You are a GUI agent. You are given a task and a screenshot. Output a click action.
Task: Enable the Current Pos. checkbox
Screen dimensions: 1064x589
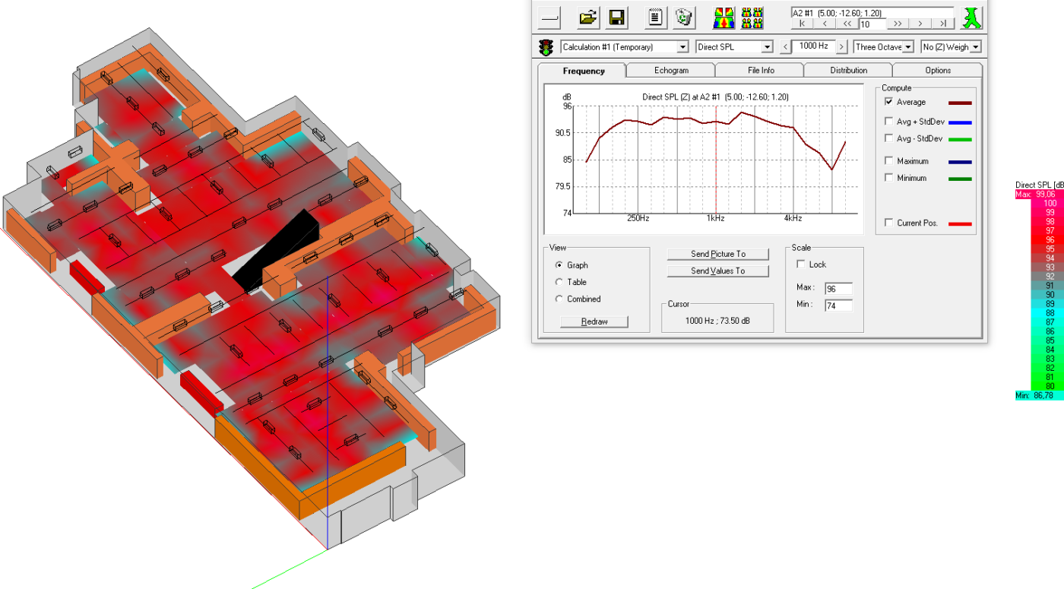pos(889,223)
